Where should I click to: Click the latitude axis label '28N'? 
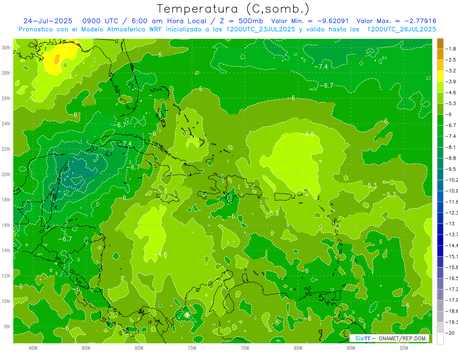[x=6, y=73]
